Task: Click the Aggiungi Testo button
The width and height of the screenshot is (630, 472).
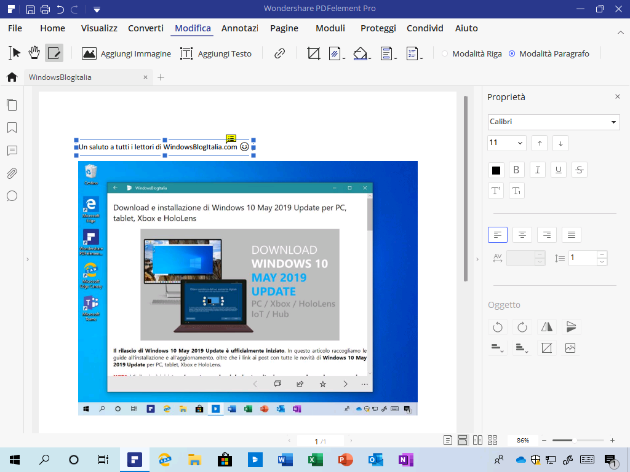Action: tap(216, 53)
